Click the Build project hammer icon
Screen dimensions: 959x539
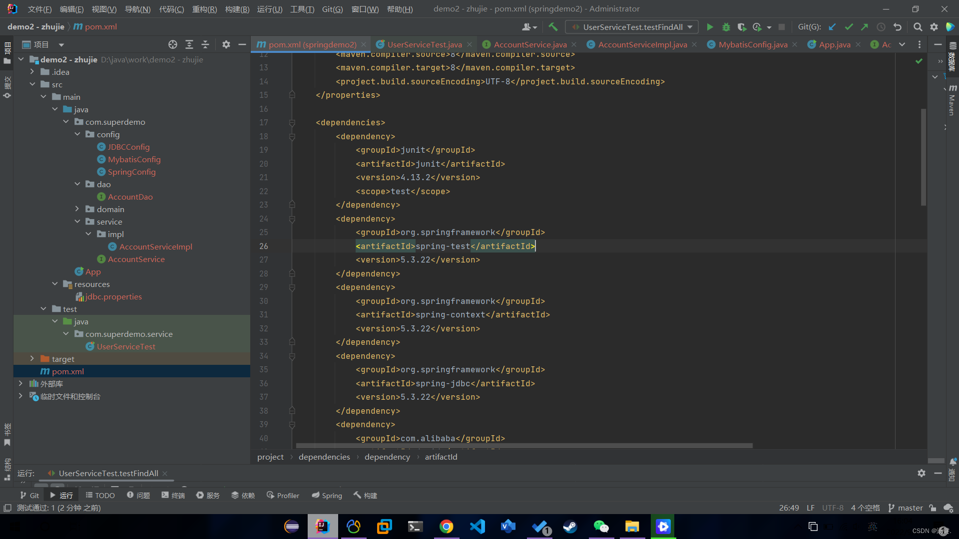[x=553, y=27]
